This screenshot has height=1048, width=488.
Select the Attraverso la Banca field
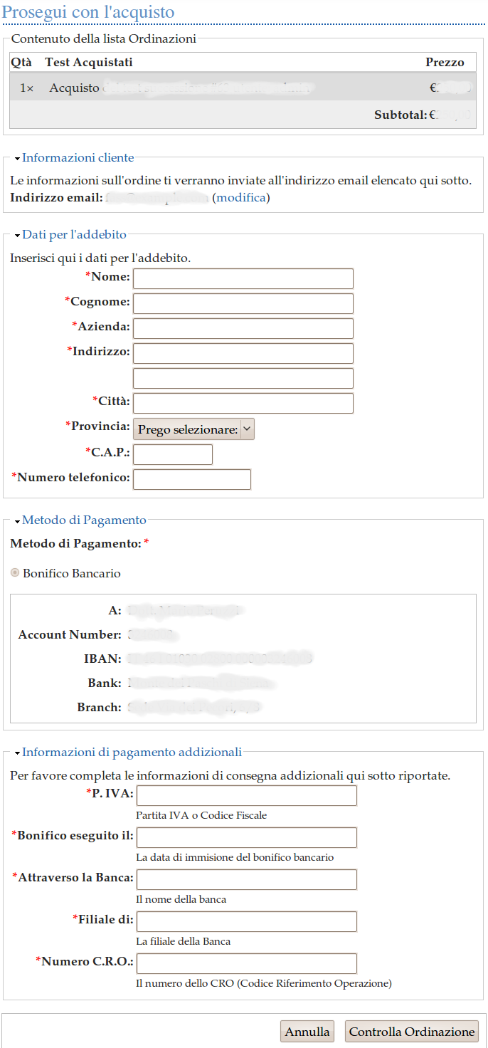[246, 879]
